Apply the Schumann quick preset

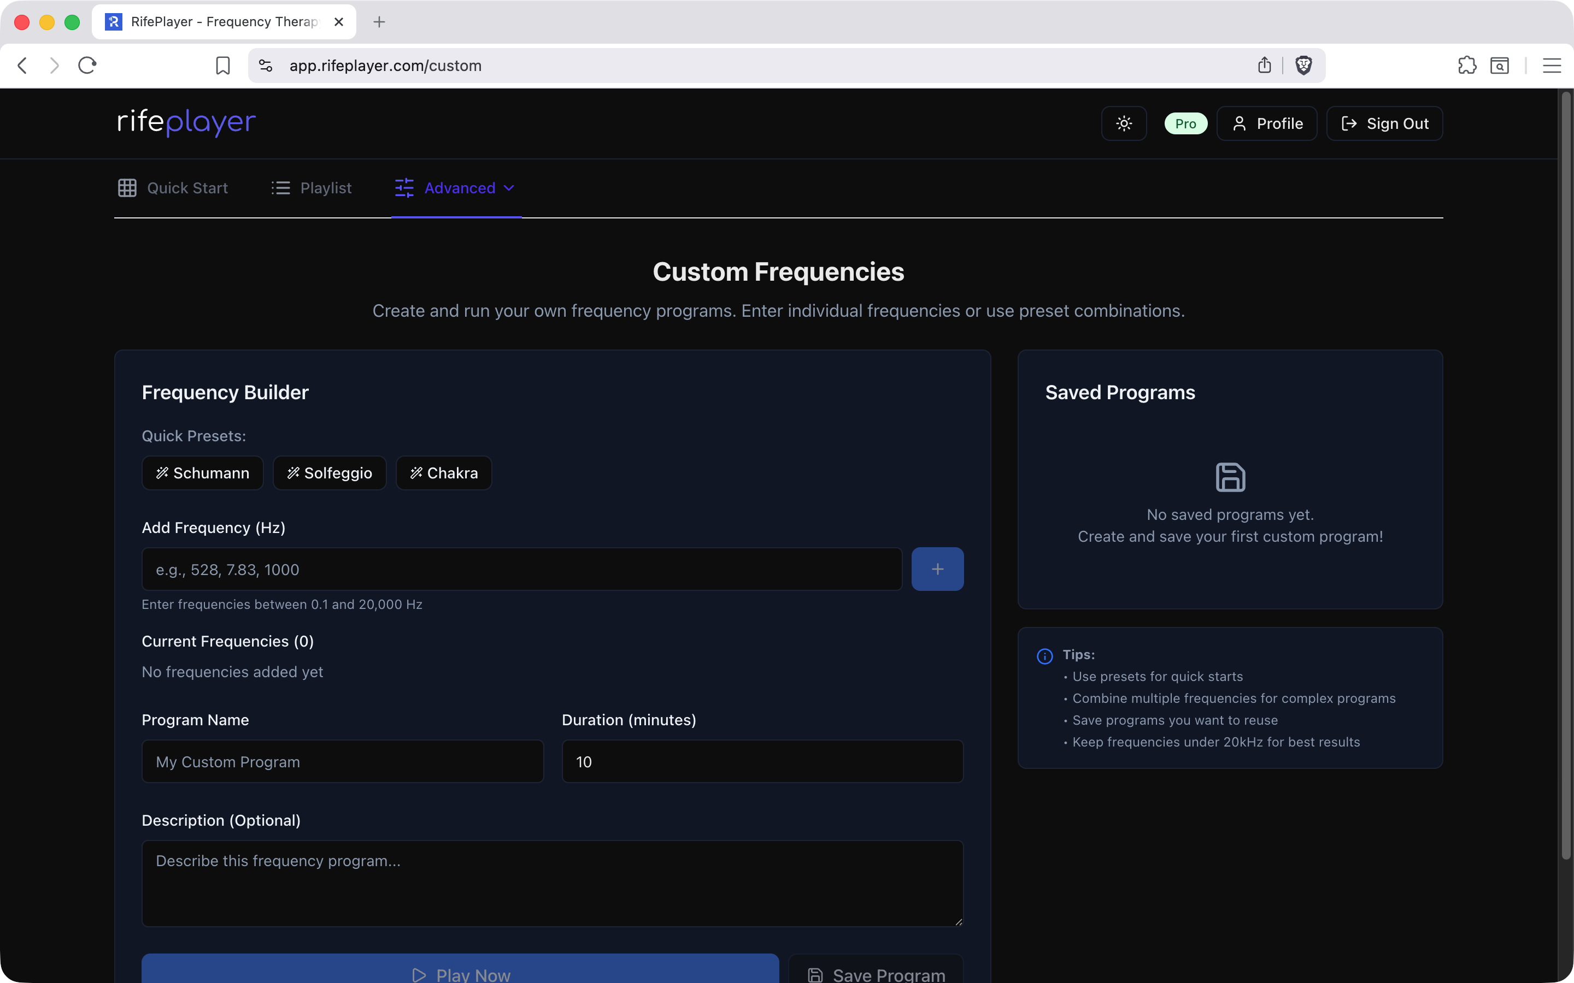pyautogui.click(x=203, y=472)
